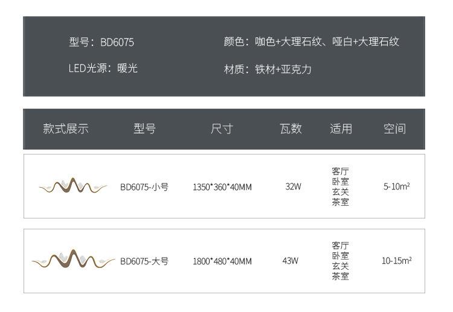453x312 pixels.
Task: Click the 适用 column header
Action: tap(341, 129)
